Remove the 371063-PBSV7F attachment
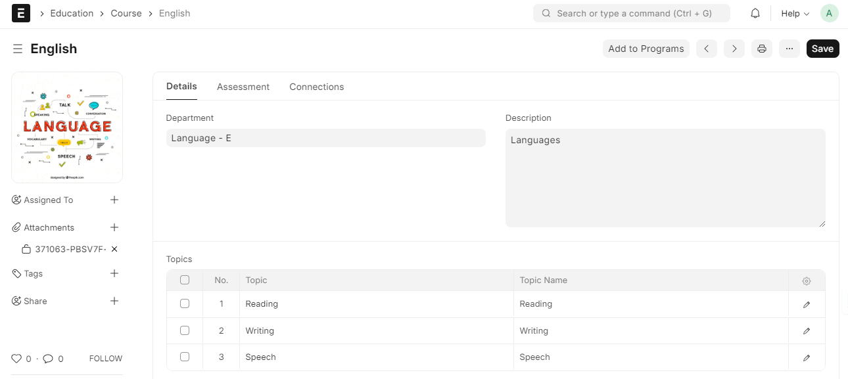Image resolution: width=848 pixels, height=379 pixels. 114,249
